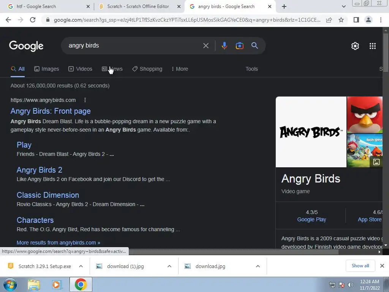Click in the angry birds search field
Viewport: 389px width, 292px height.
coord(134,46)
